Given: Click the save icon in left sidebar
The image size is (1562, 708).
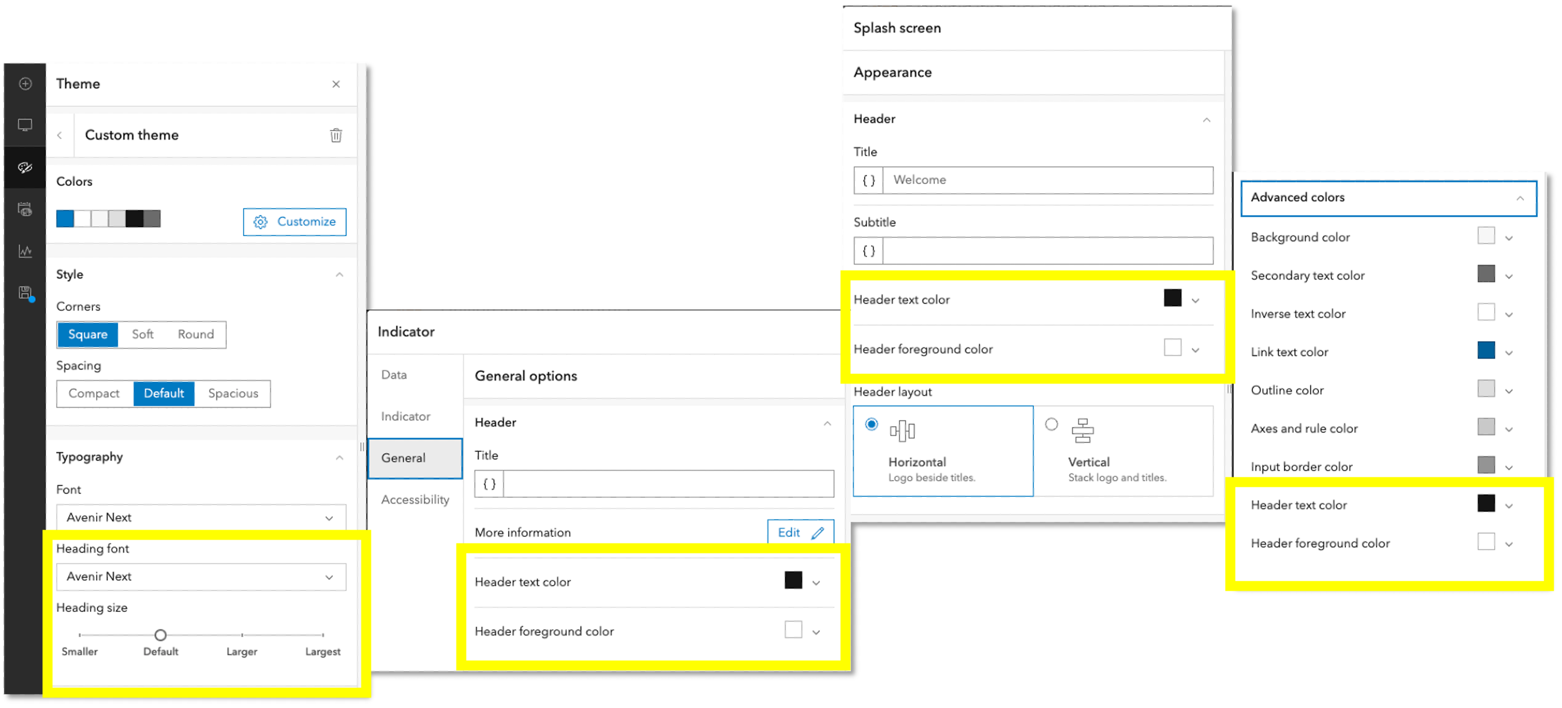Looking at the screenshot, I should 25,293.
